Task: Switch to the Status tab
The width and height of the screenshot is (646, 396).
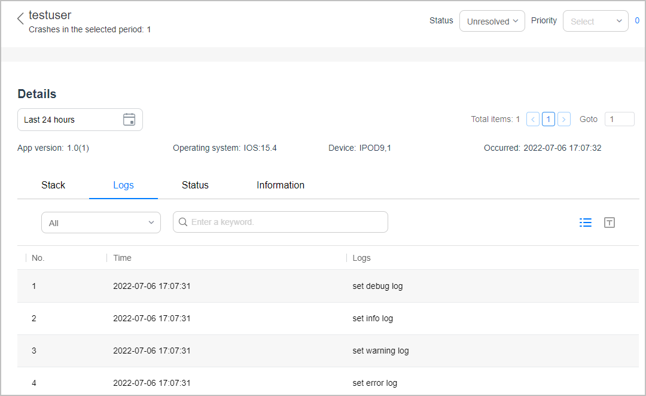Action: [x=195, y=185]
